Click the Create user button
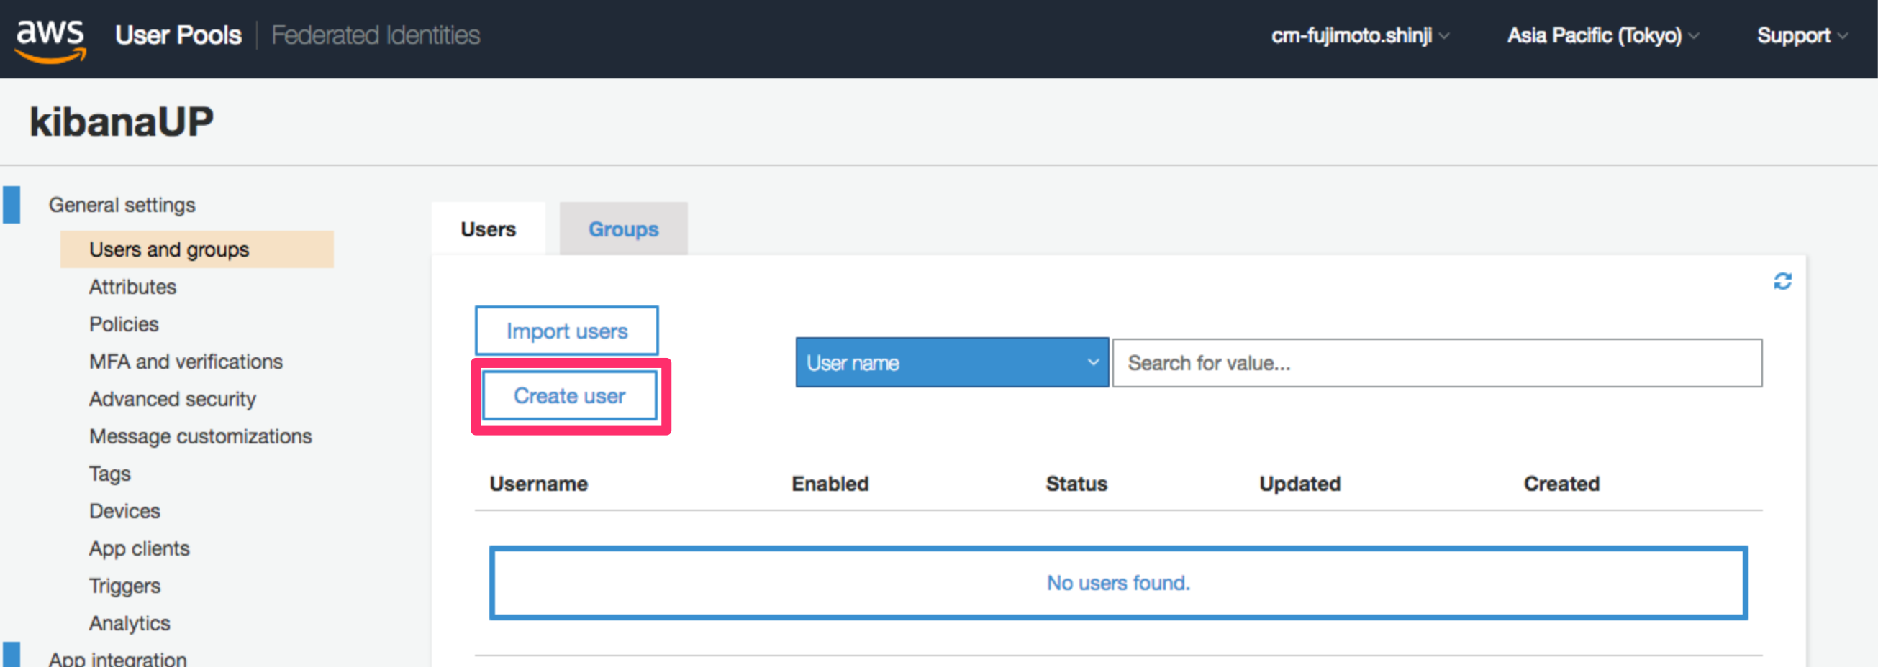This screenshot has width=1878, height=667. (x=569, y=395)
